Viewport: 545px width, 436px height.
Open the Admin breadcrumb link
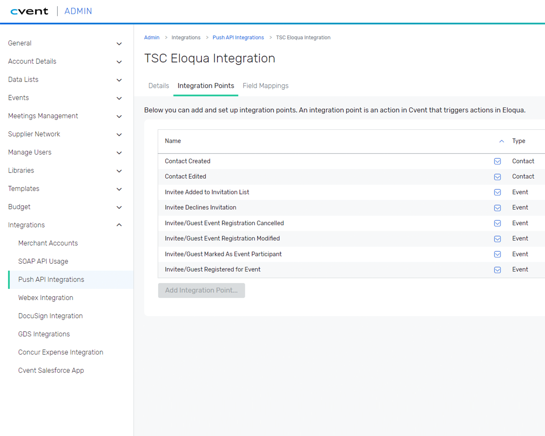click(x=152, y=37)
